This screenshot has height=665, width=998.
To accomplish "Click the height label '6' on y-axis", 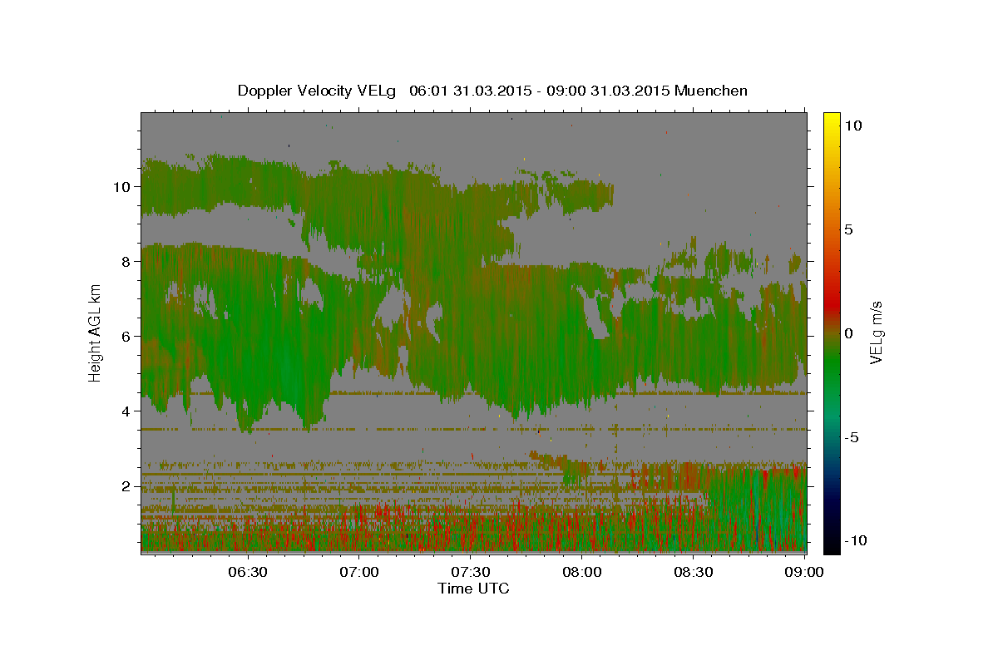I will click(x=126, y=336).
